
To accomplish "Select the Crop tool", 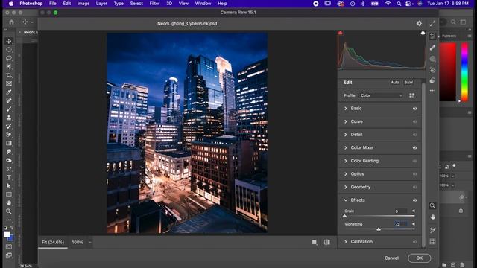I will coord(9,75).
